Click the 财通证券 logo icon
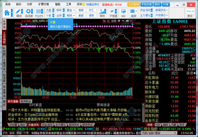The image size is (198, 137). click(83, 5)
